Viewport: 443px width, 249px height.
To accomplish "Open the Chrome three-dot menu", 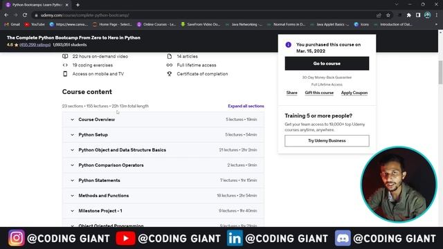I will tap(437, 15).
